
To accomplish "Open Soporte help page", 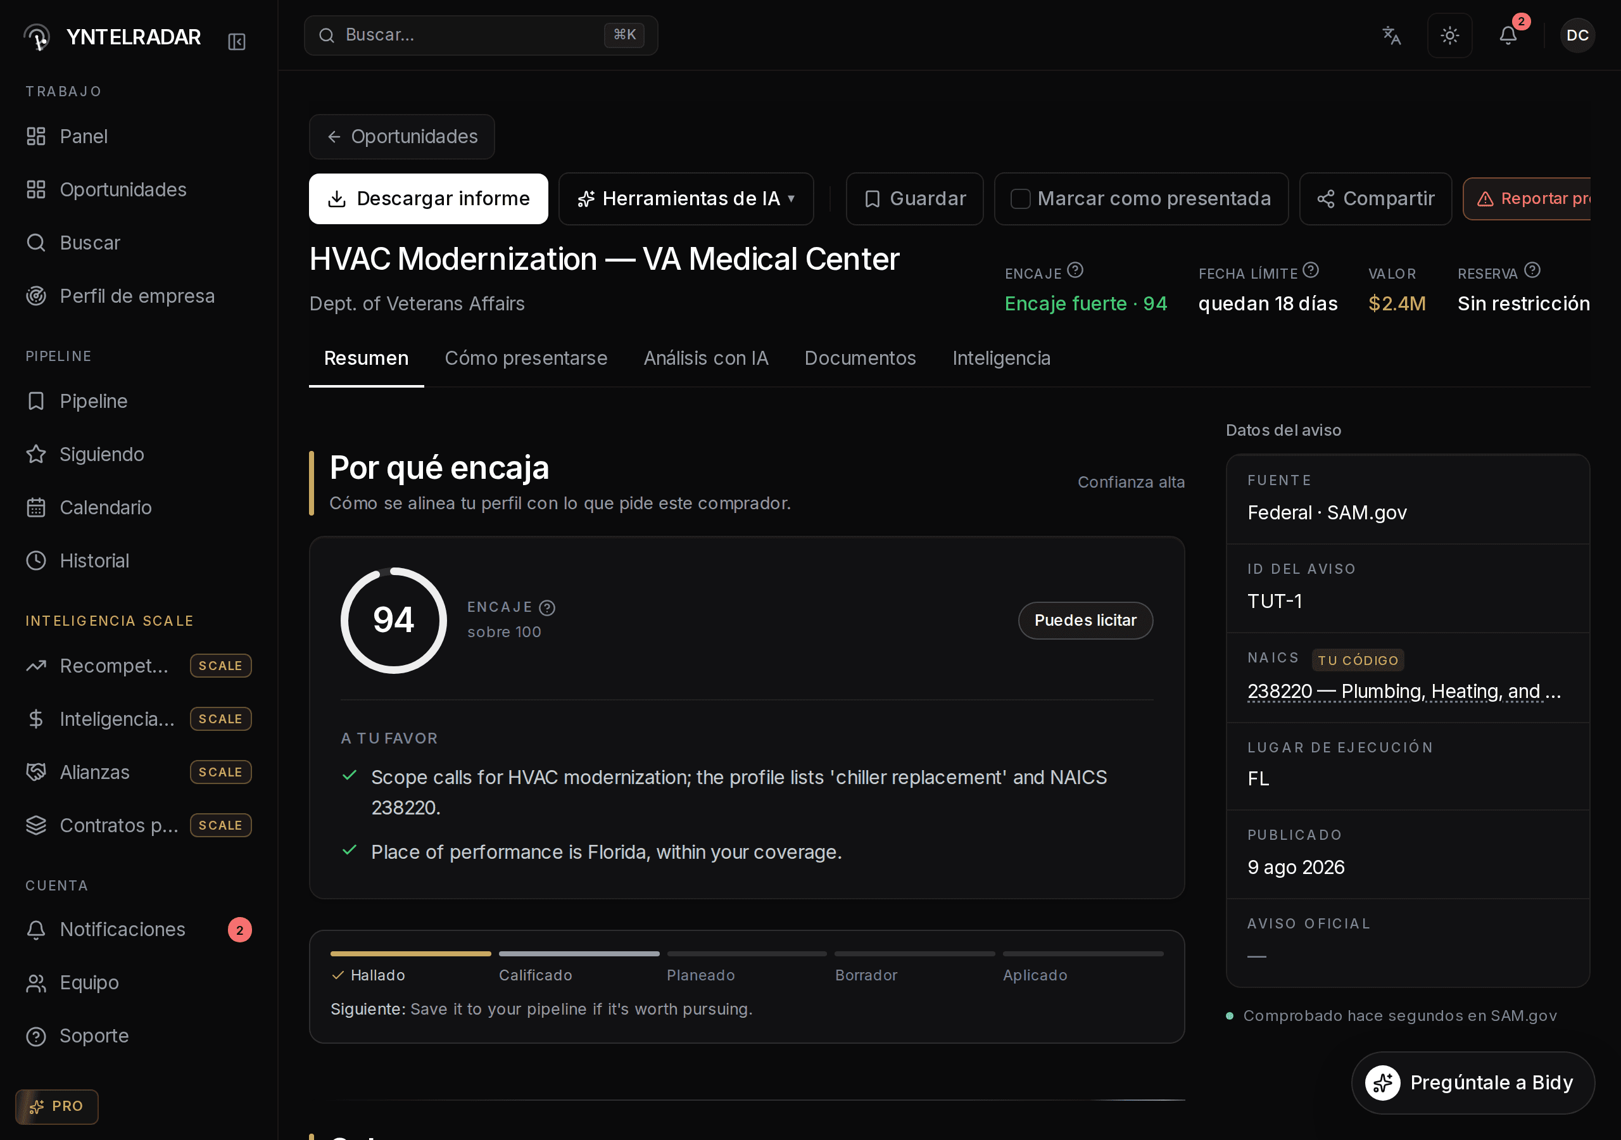I will [139, 1035].
